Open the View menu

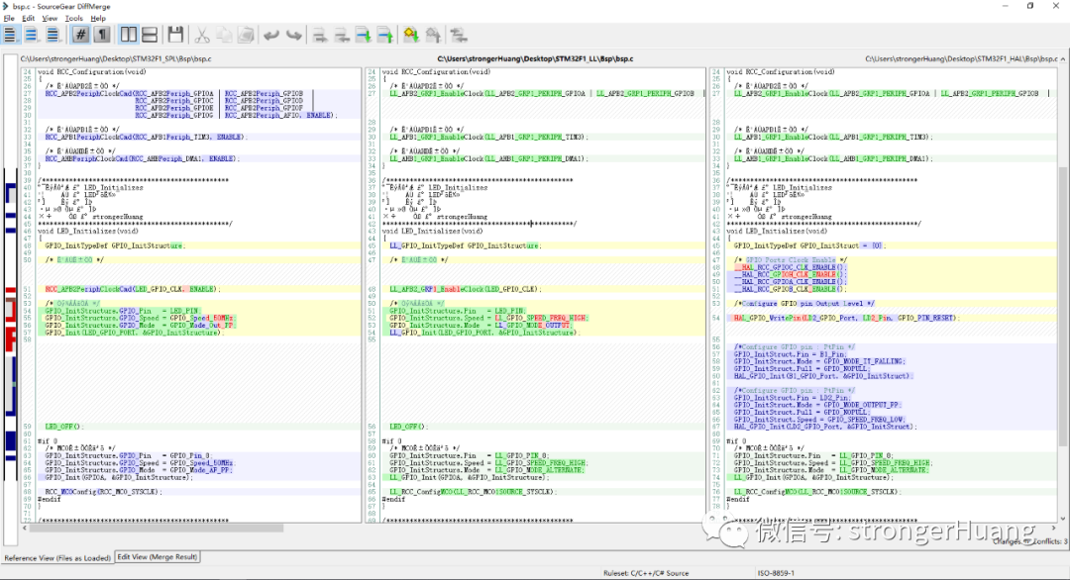point(50,19)
